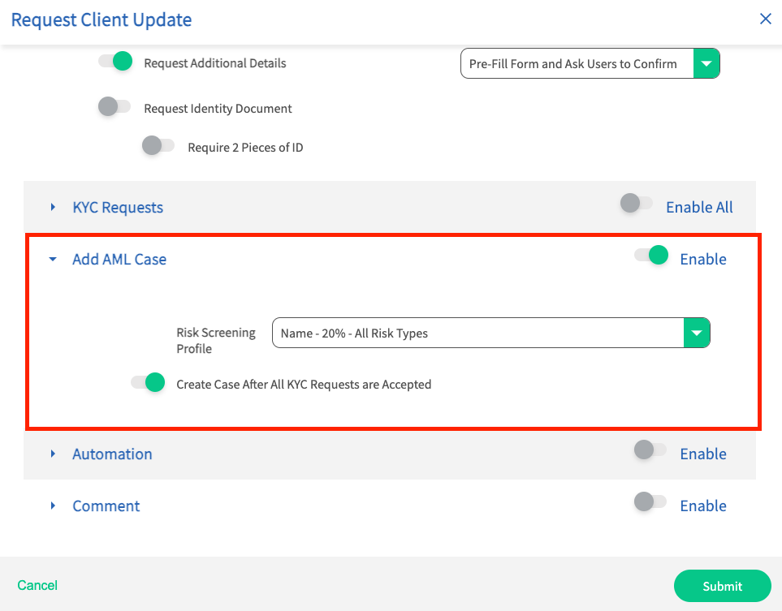782x611 pixels.
Task: Open the Risk Screening Profile dropdown arrow
Action: click(697, 333)
